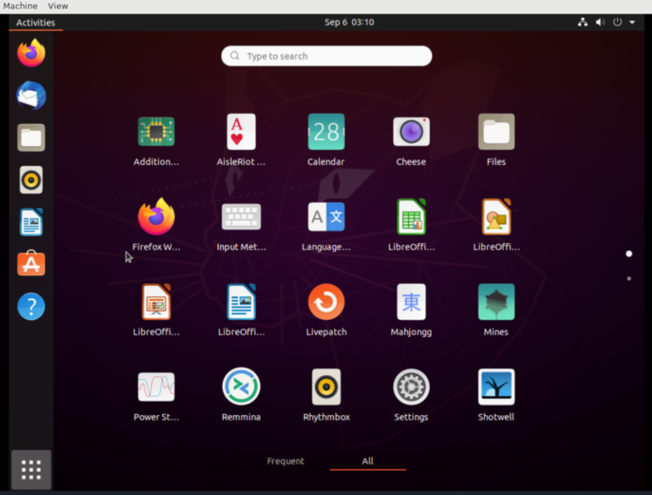Image resolution: width=652 pixels, height=495 pixels.
Task: Open Files from the dock
Action: coord(31,138)
